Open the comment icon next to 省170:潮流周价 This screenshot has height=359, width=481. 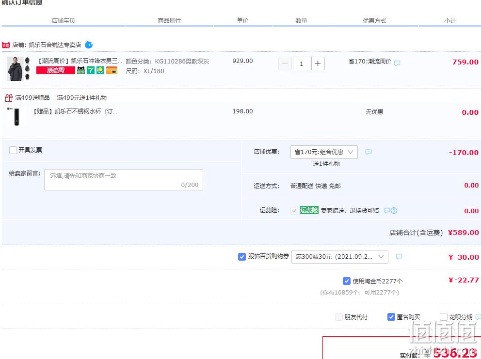click(x=397, y=63)
